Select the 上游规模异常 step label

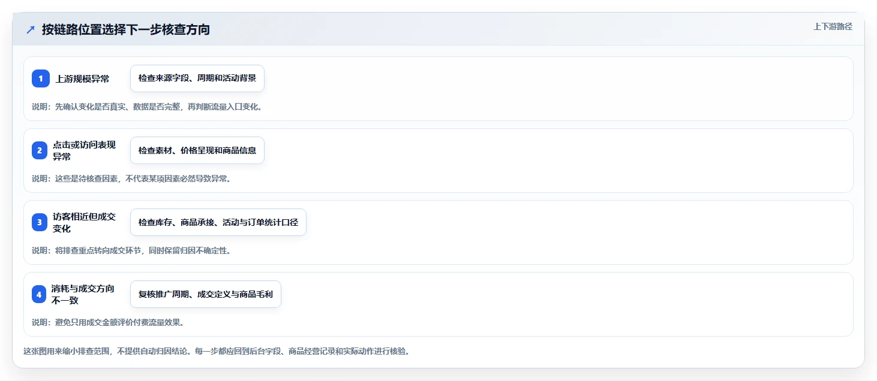coord(83,78)
